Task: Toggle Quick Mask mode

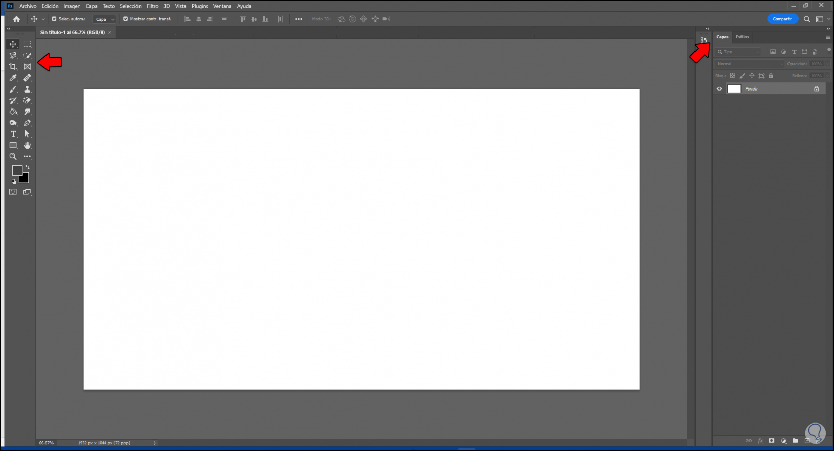Action: point(13,192)
